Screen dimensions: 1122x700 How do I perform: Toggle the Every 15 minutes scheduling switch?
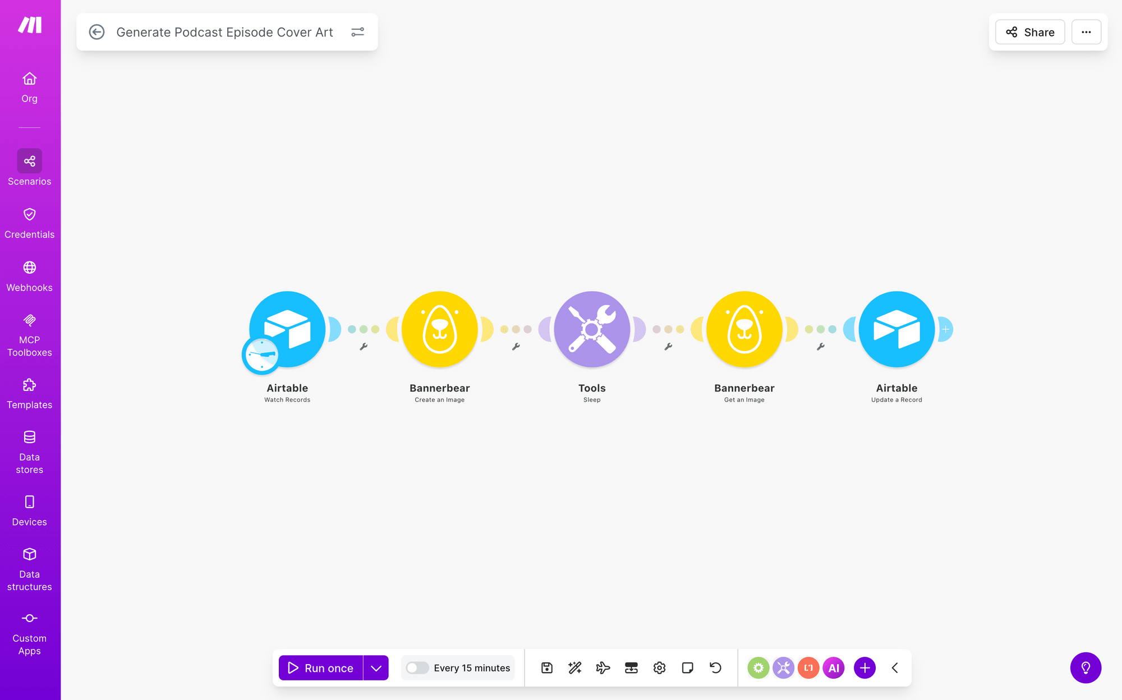[x=417, y=667]
